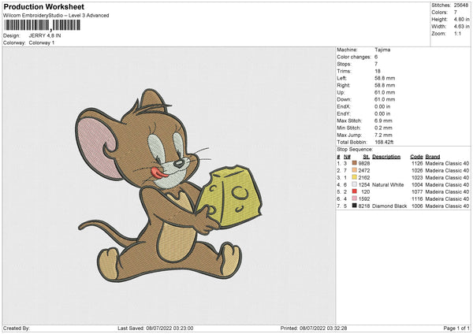Click the Colors count value 7
Image resolution: width=473 pixels, height=334 pixels.
click(455, 13)
